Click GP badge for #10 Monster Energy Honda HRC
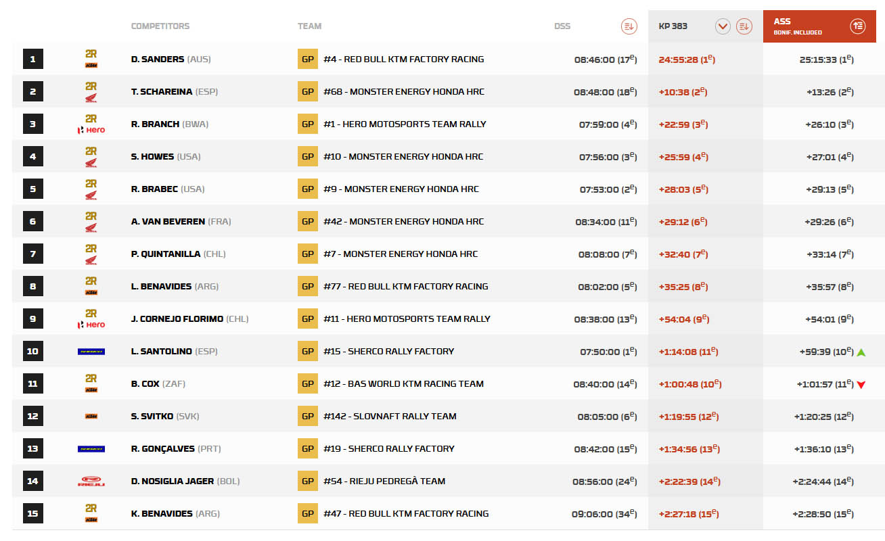The height and width of the screenshot is (541, 885). [308, 157]
